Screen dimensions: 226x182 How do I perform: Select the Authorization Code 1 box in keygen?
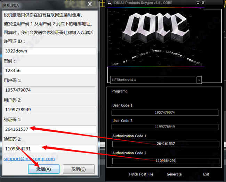166,144
